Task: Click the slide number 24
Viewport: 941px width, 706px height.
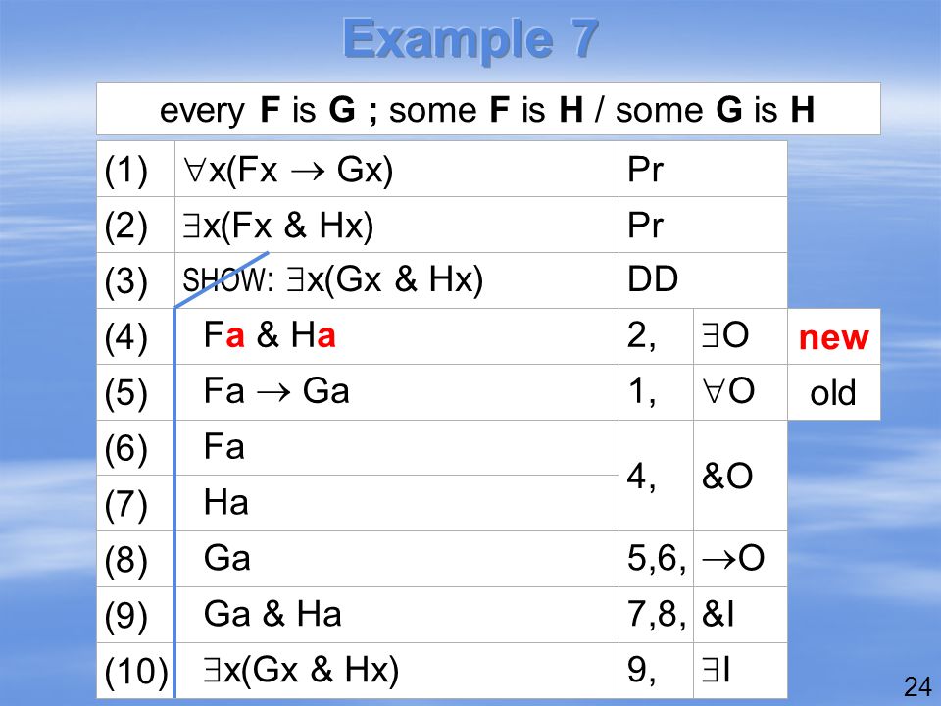Action: tap(917, 686)
